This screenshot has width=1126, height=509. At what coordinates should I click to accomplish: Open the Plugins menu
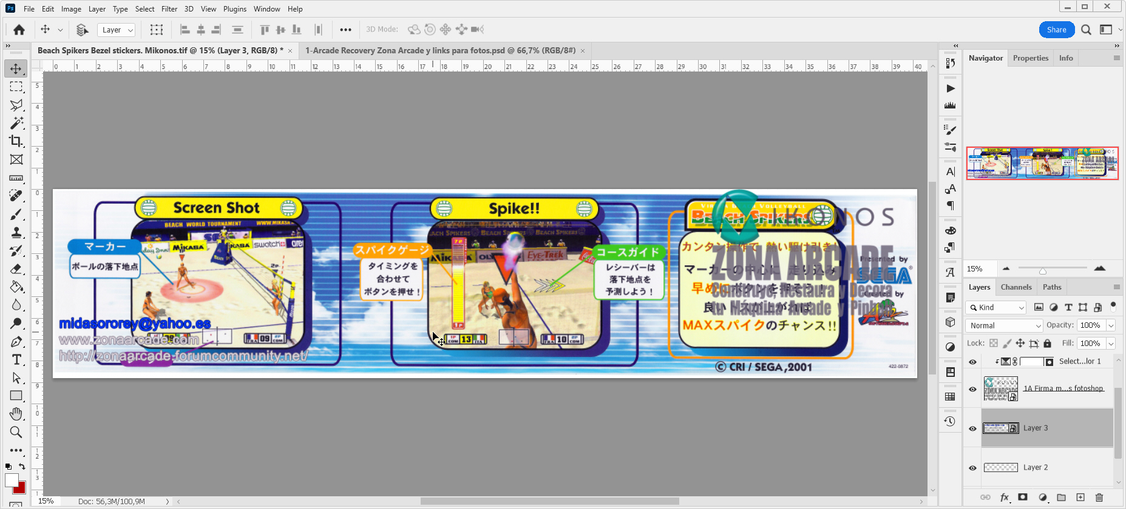point(235,9)
